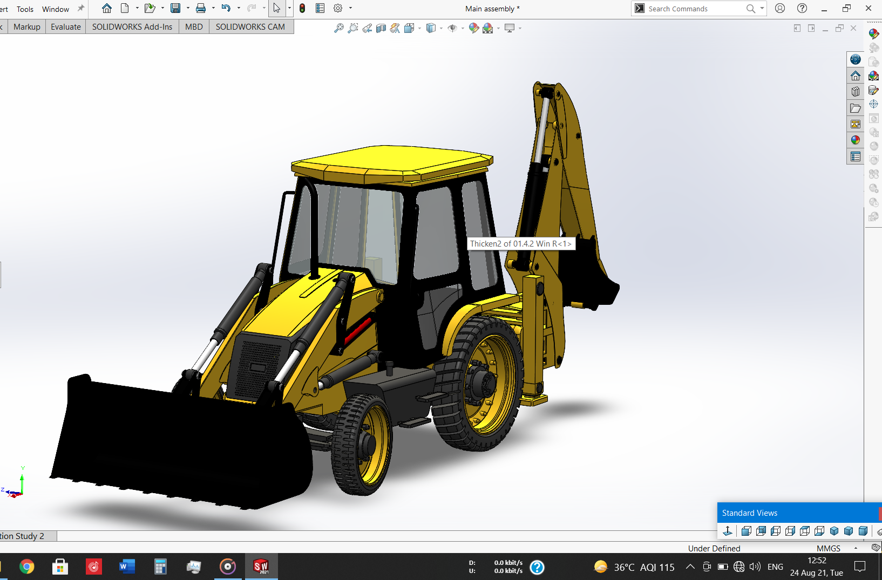Open Dynamic Annotation Views icon
Viewport: 882px width, 580px height.
click(395, 28)
